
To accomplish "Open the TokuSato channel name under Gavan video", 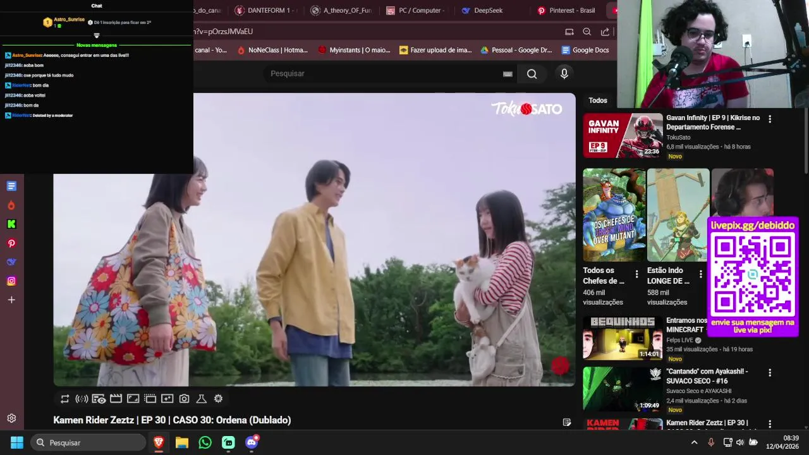I will click(x=678, y=137).
